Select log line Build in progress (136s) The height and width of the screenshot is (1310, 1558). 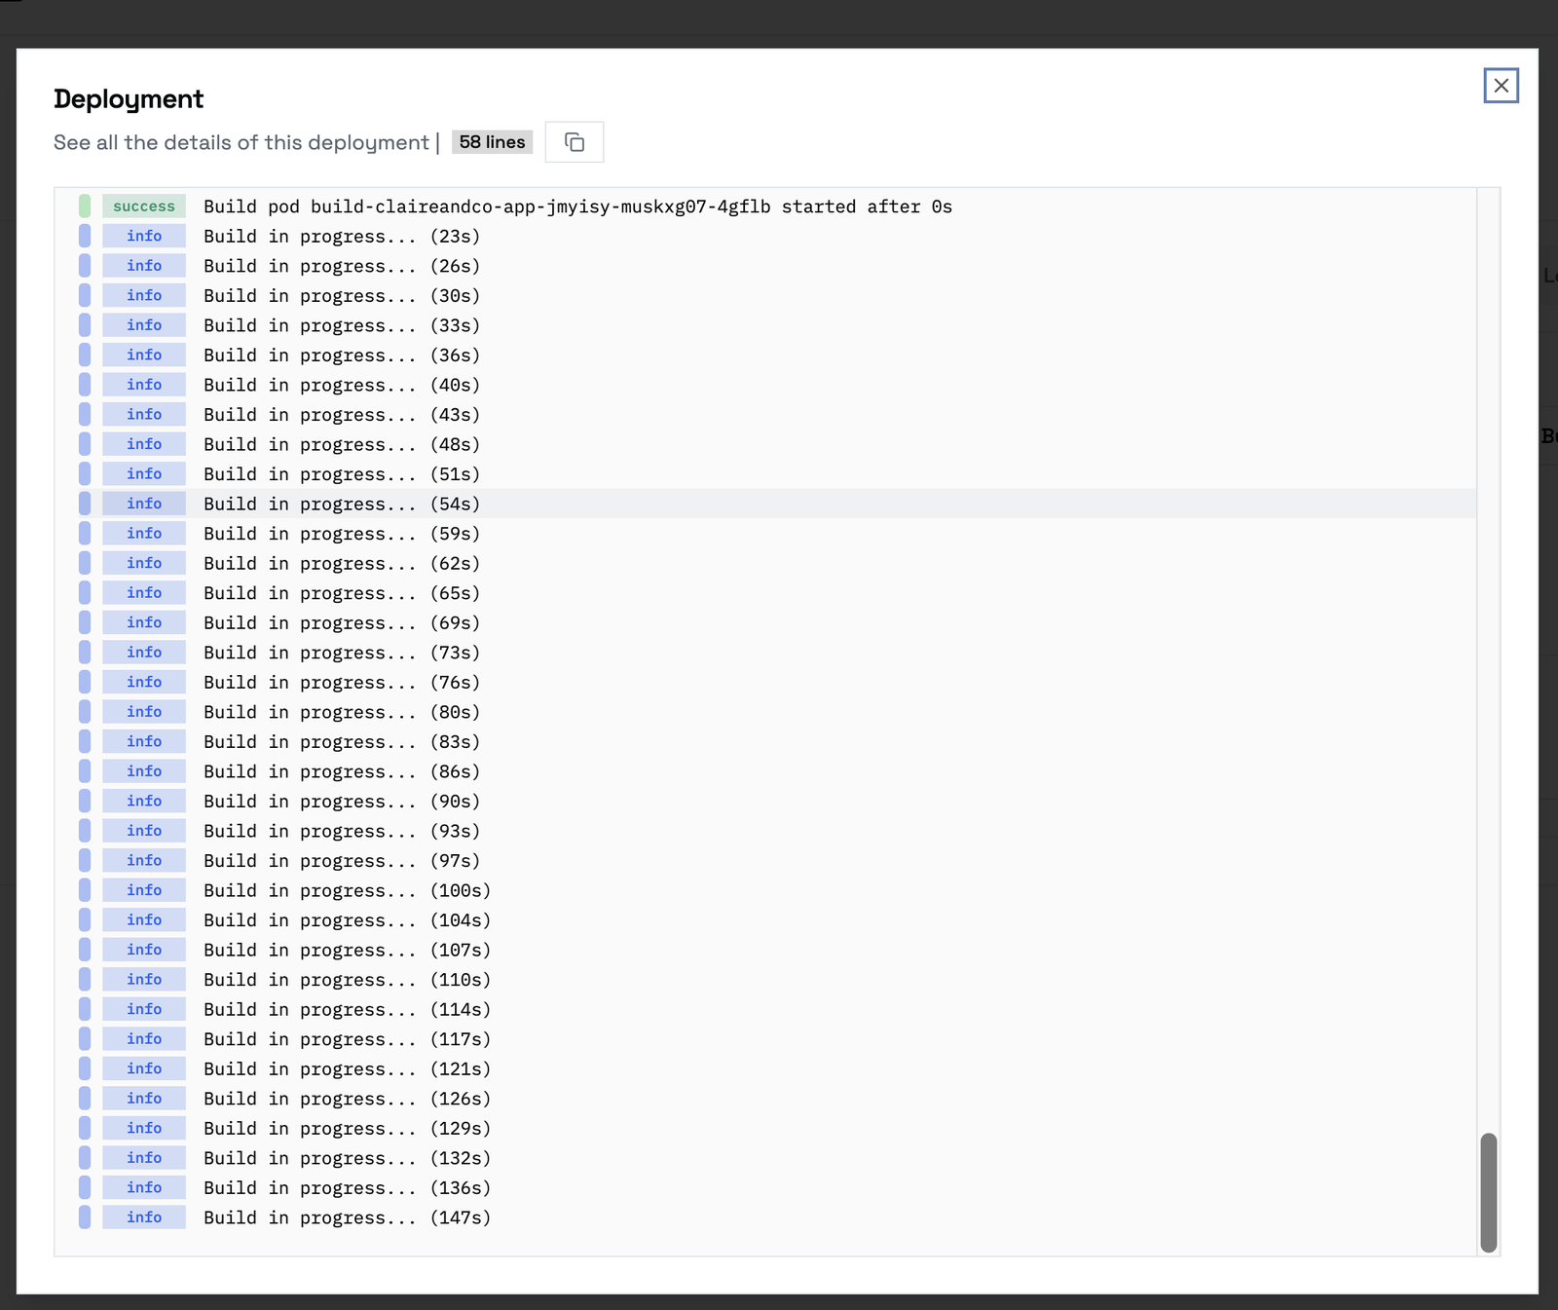(x=765, y=1187)
